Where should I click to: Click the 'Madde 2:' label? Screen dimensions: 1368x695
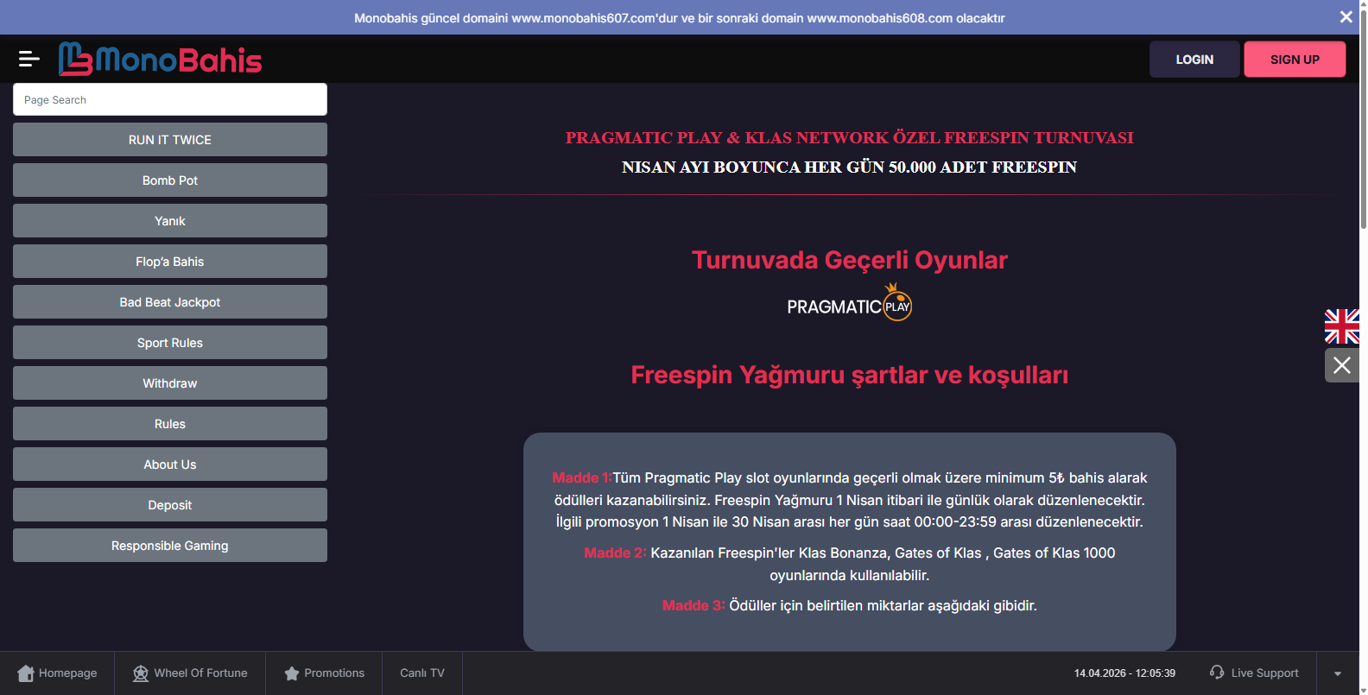tap(615, 553)
